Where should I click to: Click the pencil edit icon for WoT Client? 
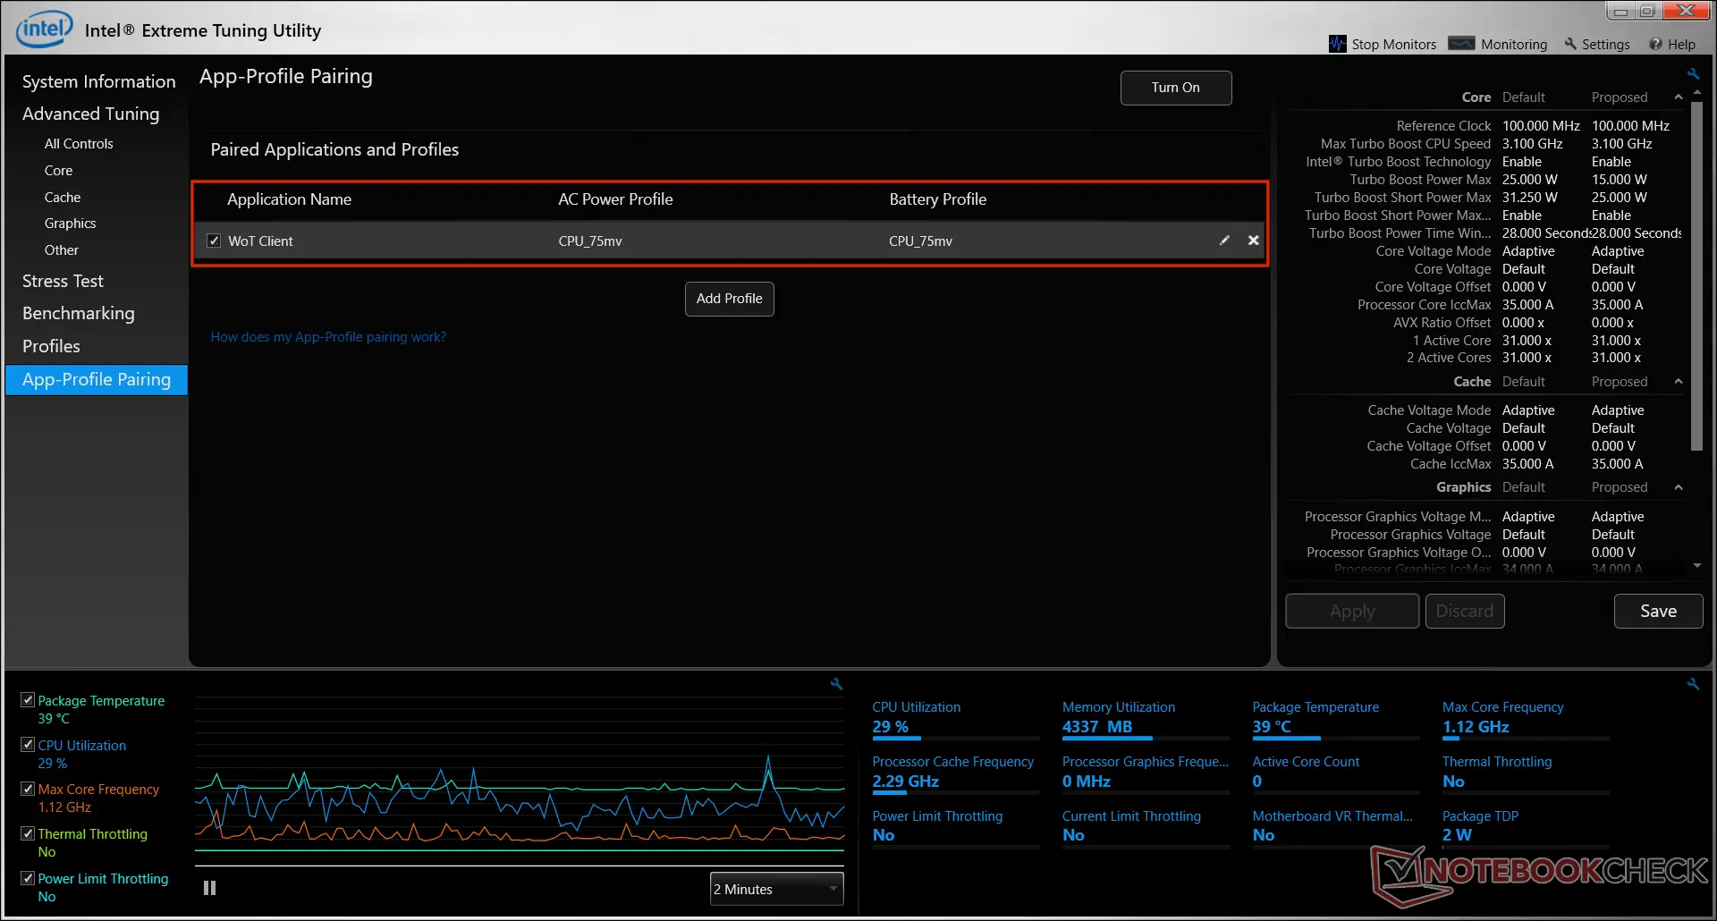click(x=1224, y=241)
